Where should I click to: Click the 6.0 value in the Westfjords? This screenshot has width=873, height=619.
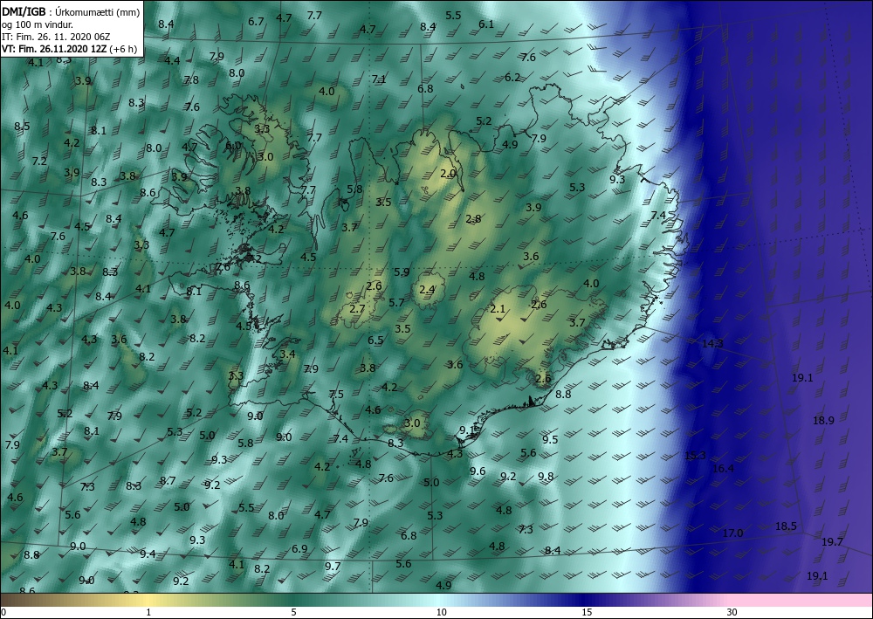tap(233, 145)
